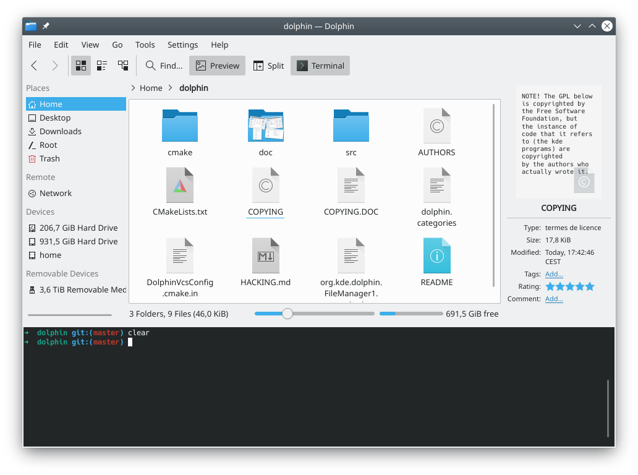Expand the chevron between Home and dolphin

[171, 88]
